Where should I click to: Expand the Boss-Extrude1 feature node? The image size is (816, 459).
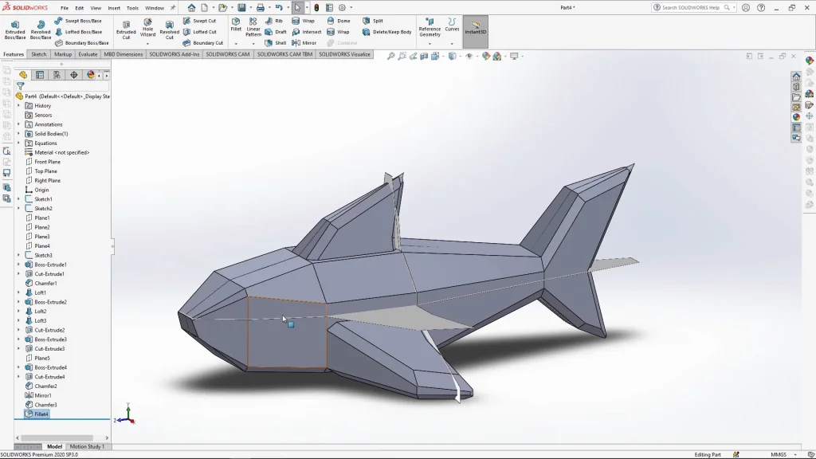click(x=19, y=265)
